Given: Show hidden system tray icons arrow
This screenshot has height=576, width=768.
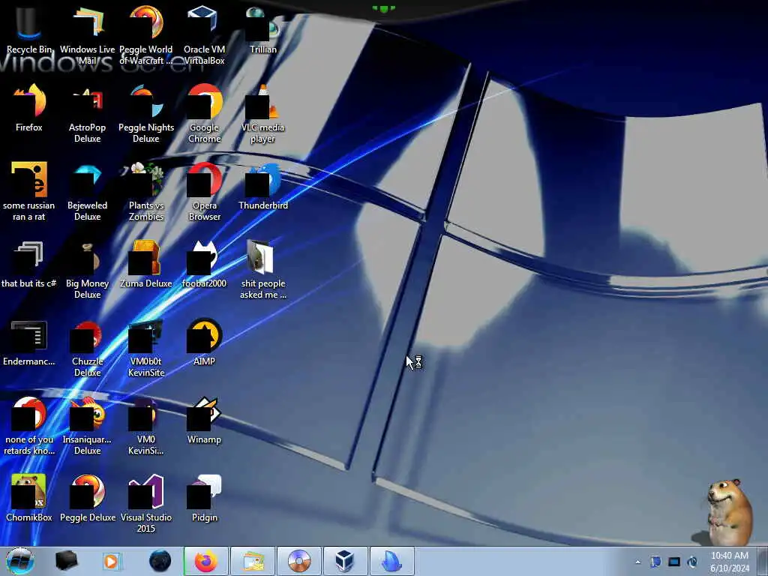Looking at the screenshot, I should click(637, 562).
